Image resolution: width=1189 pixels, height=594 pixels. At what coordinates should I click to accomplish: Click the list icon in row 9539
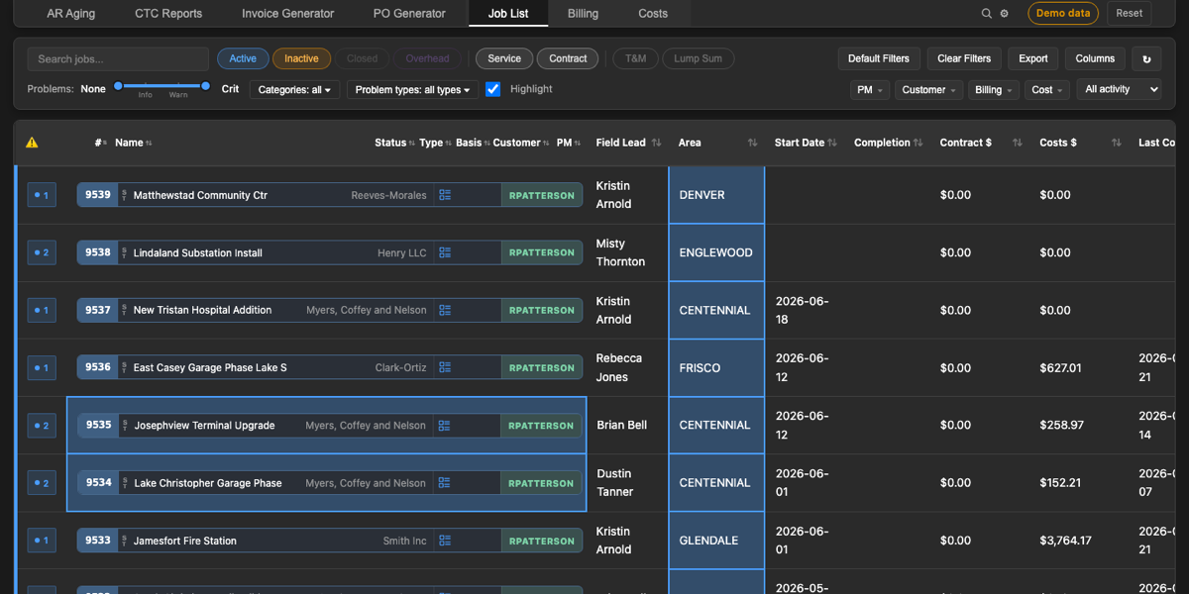[x=445, y=195]
